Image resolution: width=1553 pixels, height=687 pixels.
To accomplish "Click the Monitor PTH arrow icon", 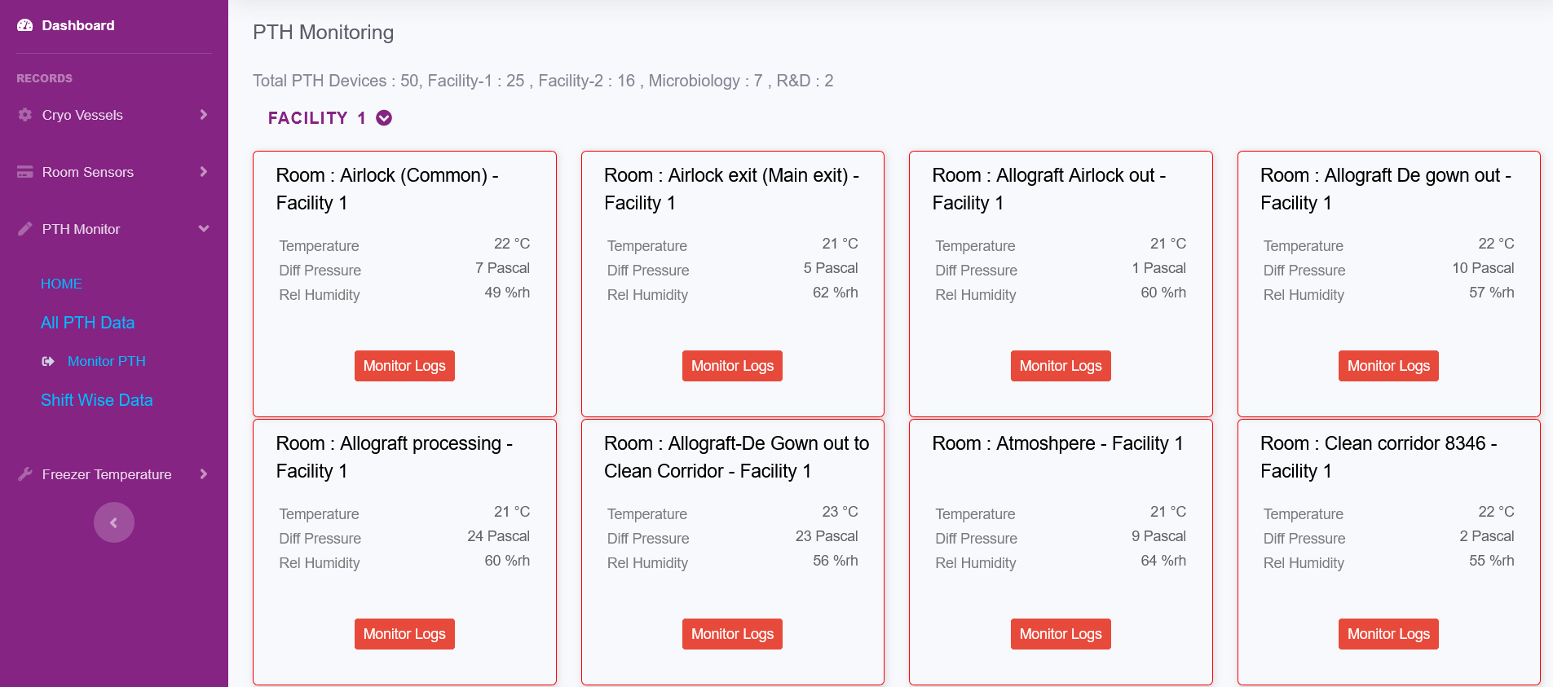I will (x=48, y=361).
